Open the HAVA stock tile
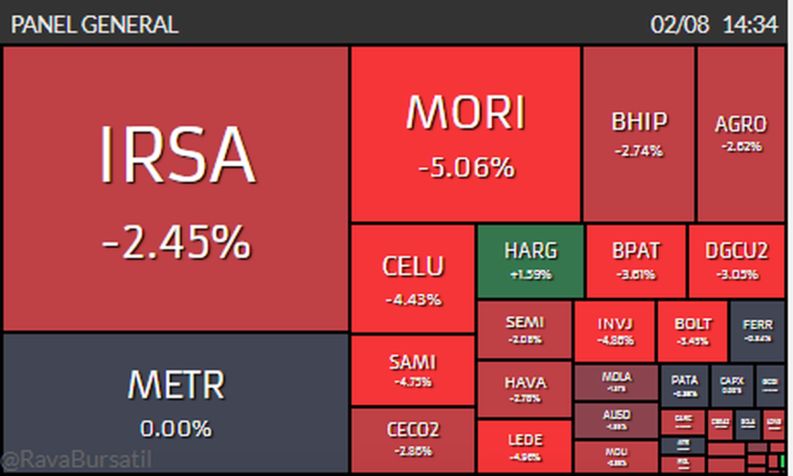Image resolution: width=793 pixels, height=476 pixels. [x=525, y=390]
